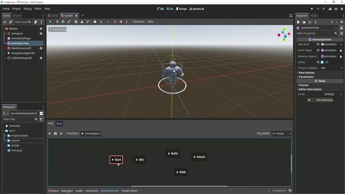Screen dimensions: 345x194
Task: Click the state machine horizontal scrollbar
Action: point(179,186)
